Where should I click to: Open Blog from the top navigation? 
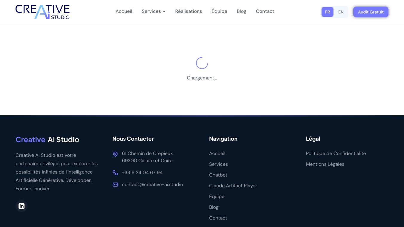(241, 11)
